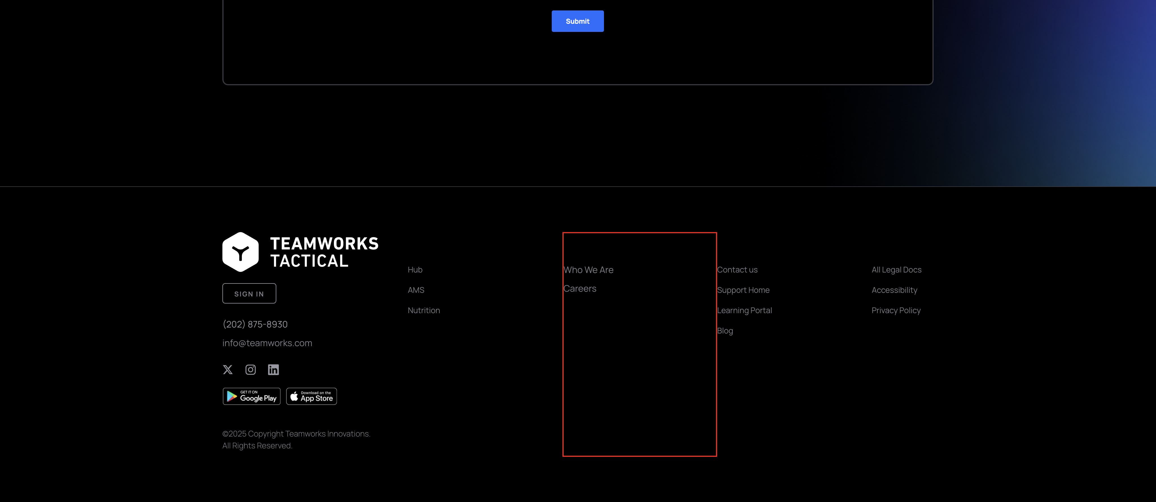Open the Instagram social icon
1156x502 pixels.
tap(250, 370)
